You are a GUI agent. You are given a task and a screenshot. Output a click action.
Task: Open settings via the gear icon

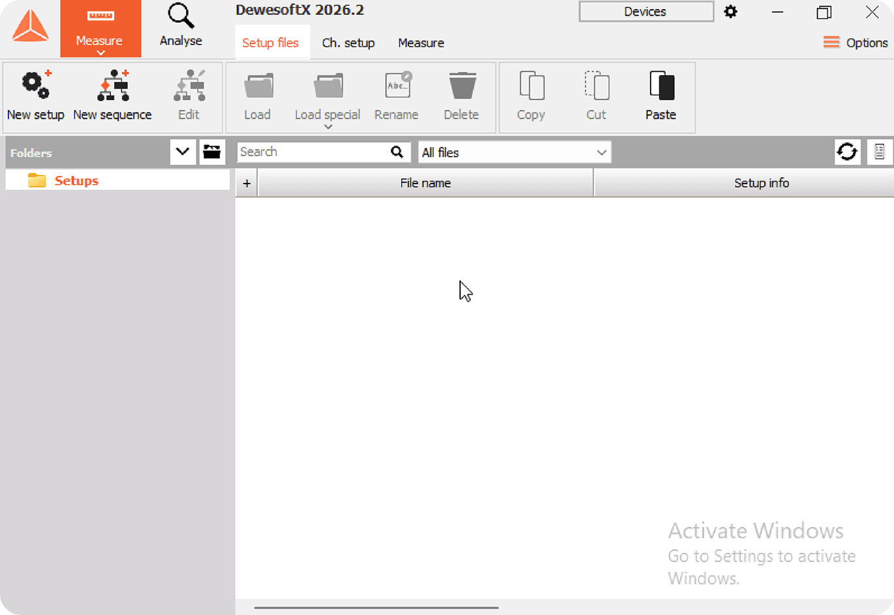point(731,12)
